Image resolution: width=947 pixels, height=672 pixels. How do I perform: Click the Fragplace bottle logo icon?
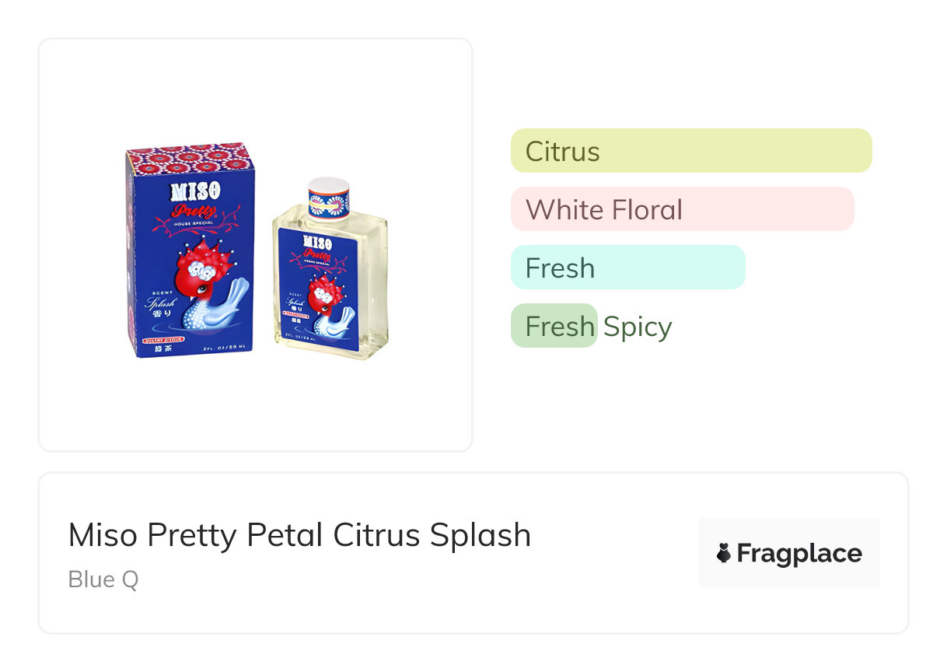click(723, 553)
